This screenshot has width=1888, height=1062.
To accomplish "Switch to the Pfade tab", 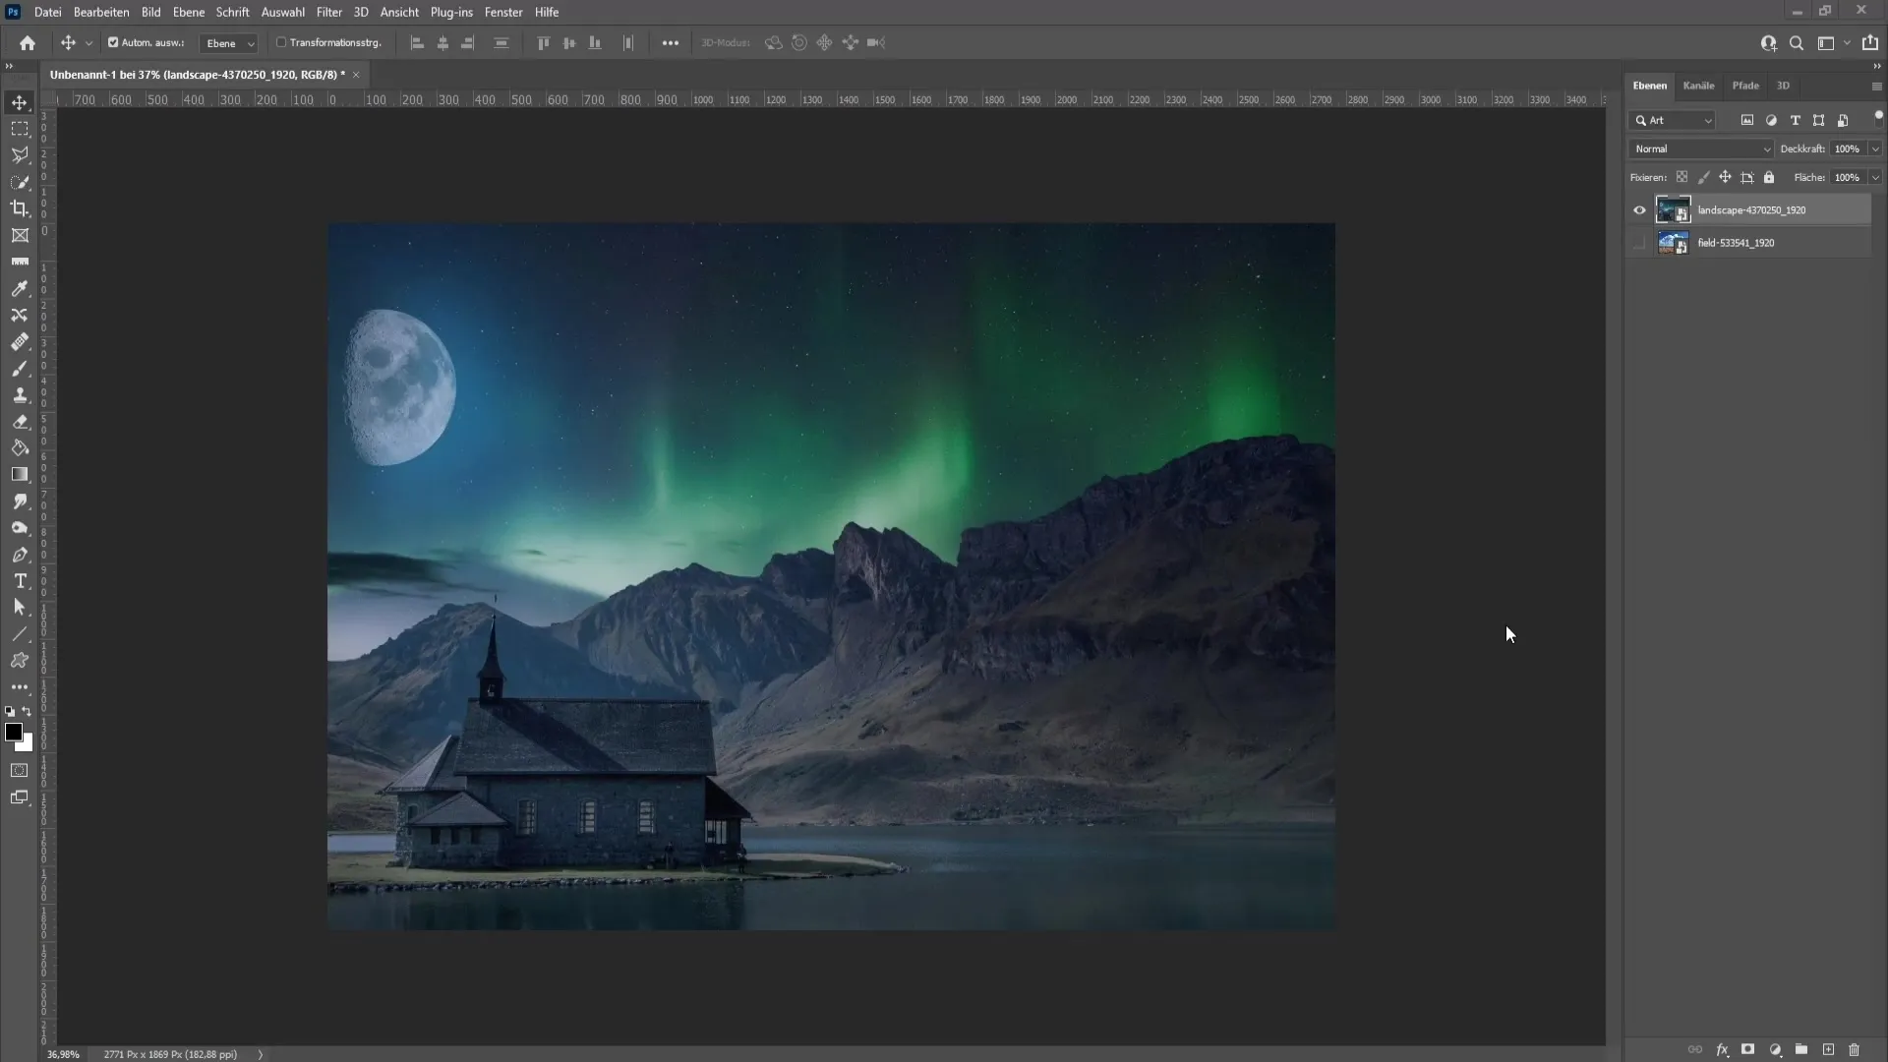I will point(1745,85).
